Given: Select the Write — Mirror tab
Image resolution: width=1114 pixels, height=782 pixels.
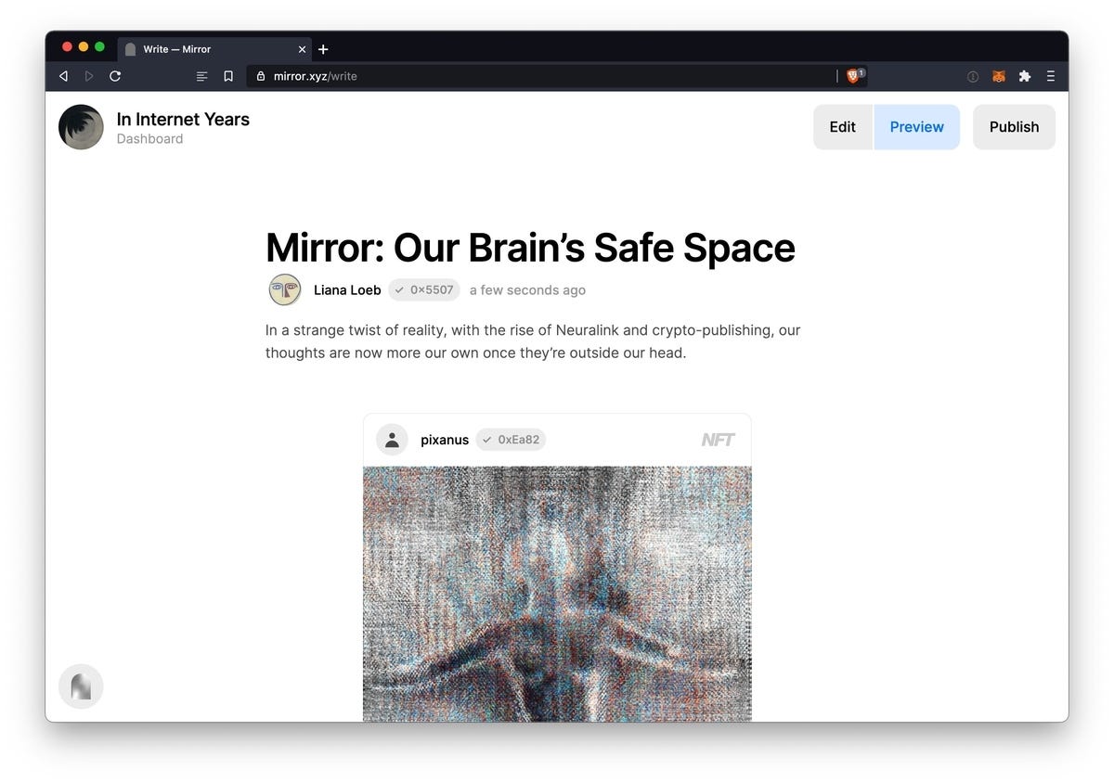Looking at the screenshot, I should [x=214, y=49].
